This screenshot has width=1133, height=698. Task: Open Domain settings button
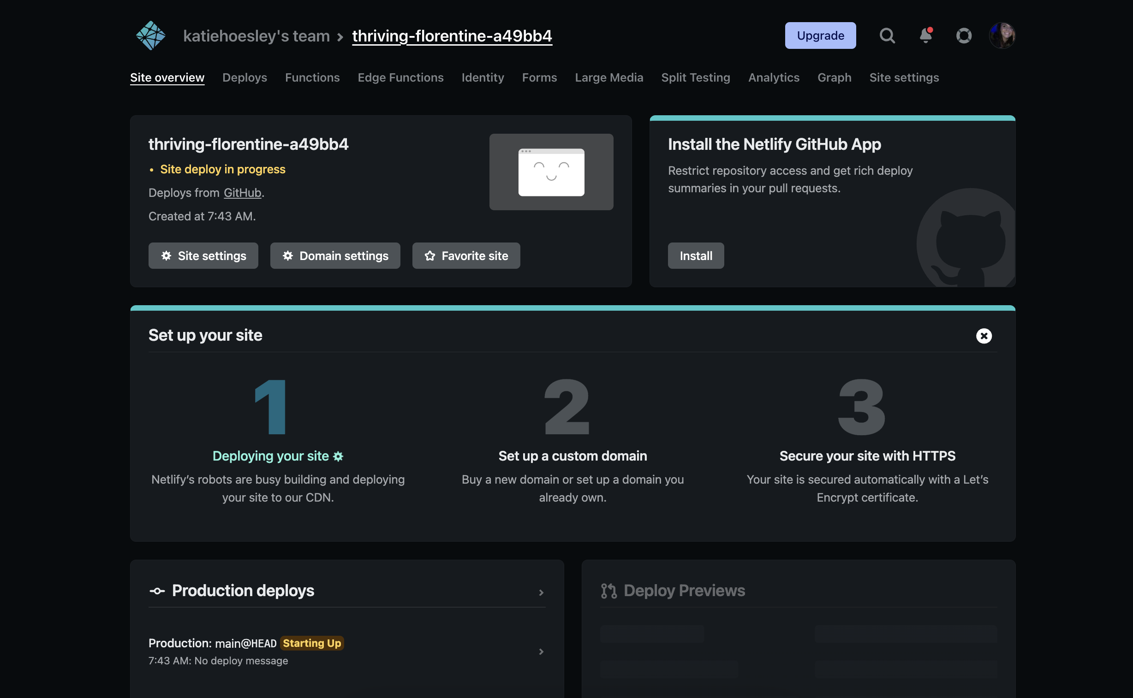(335, 256)
